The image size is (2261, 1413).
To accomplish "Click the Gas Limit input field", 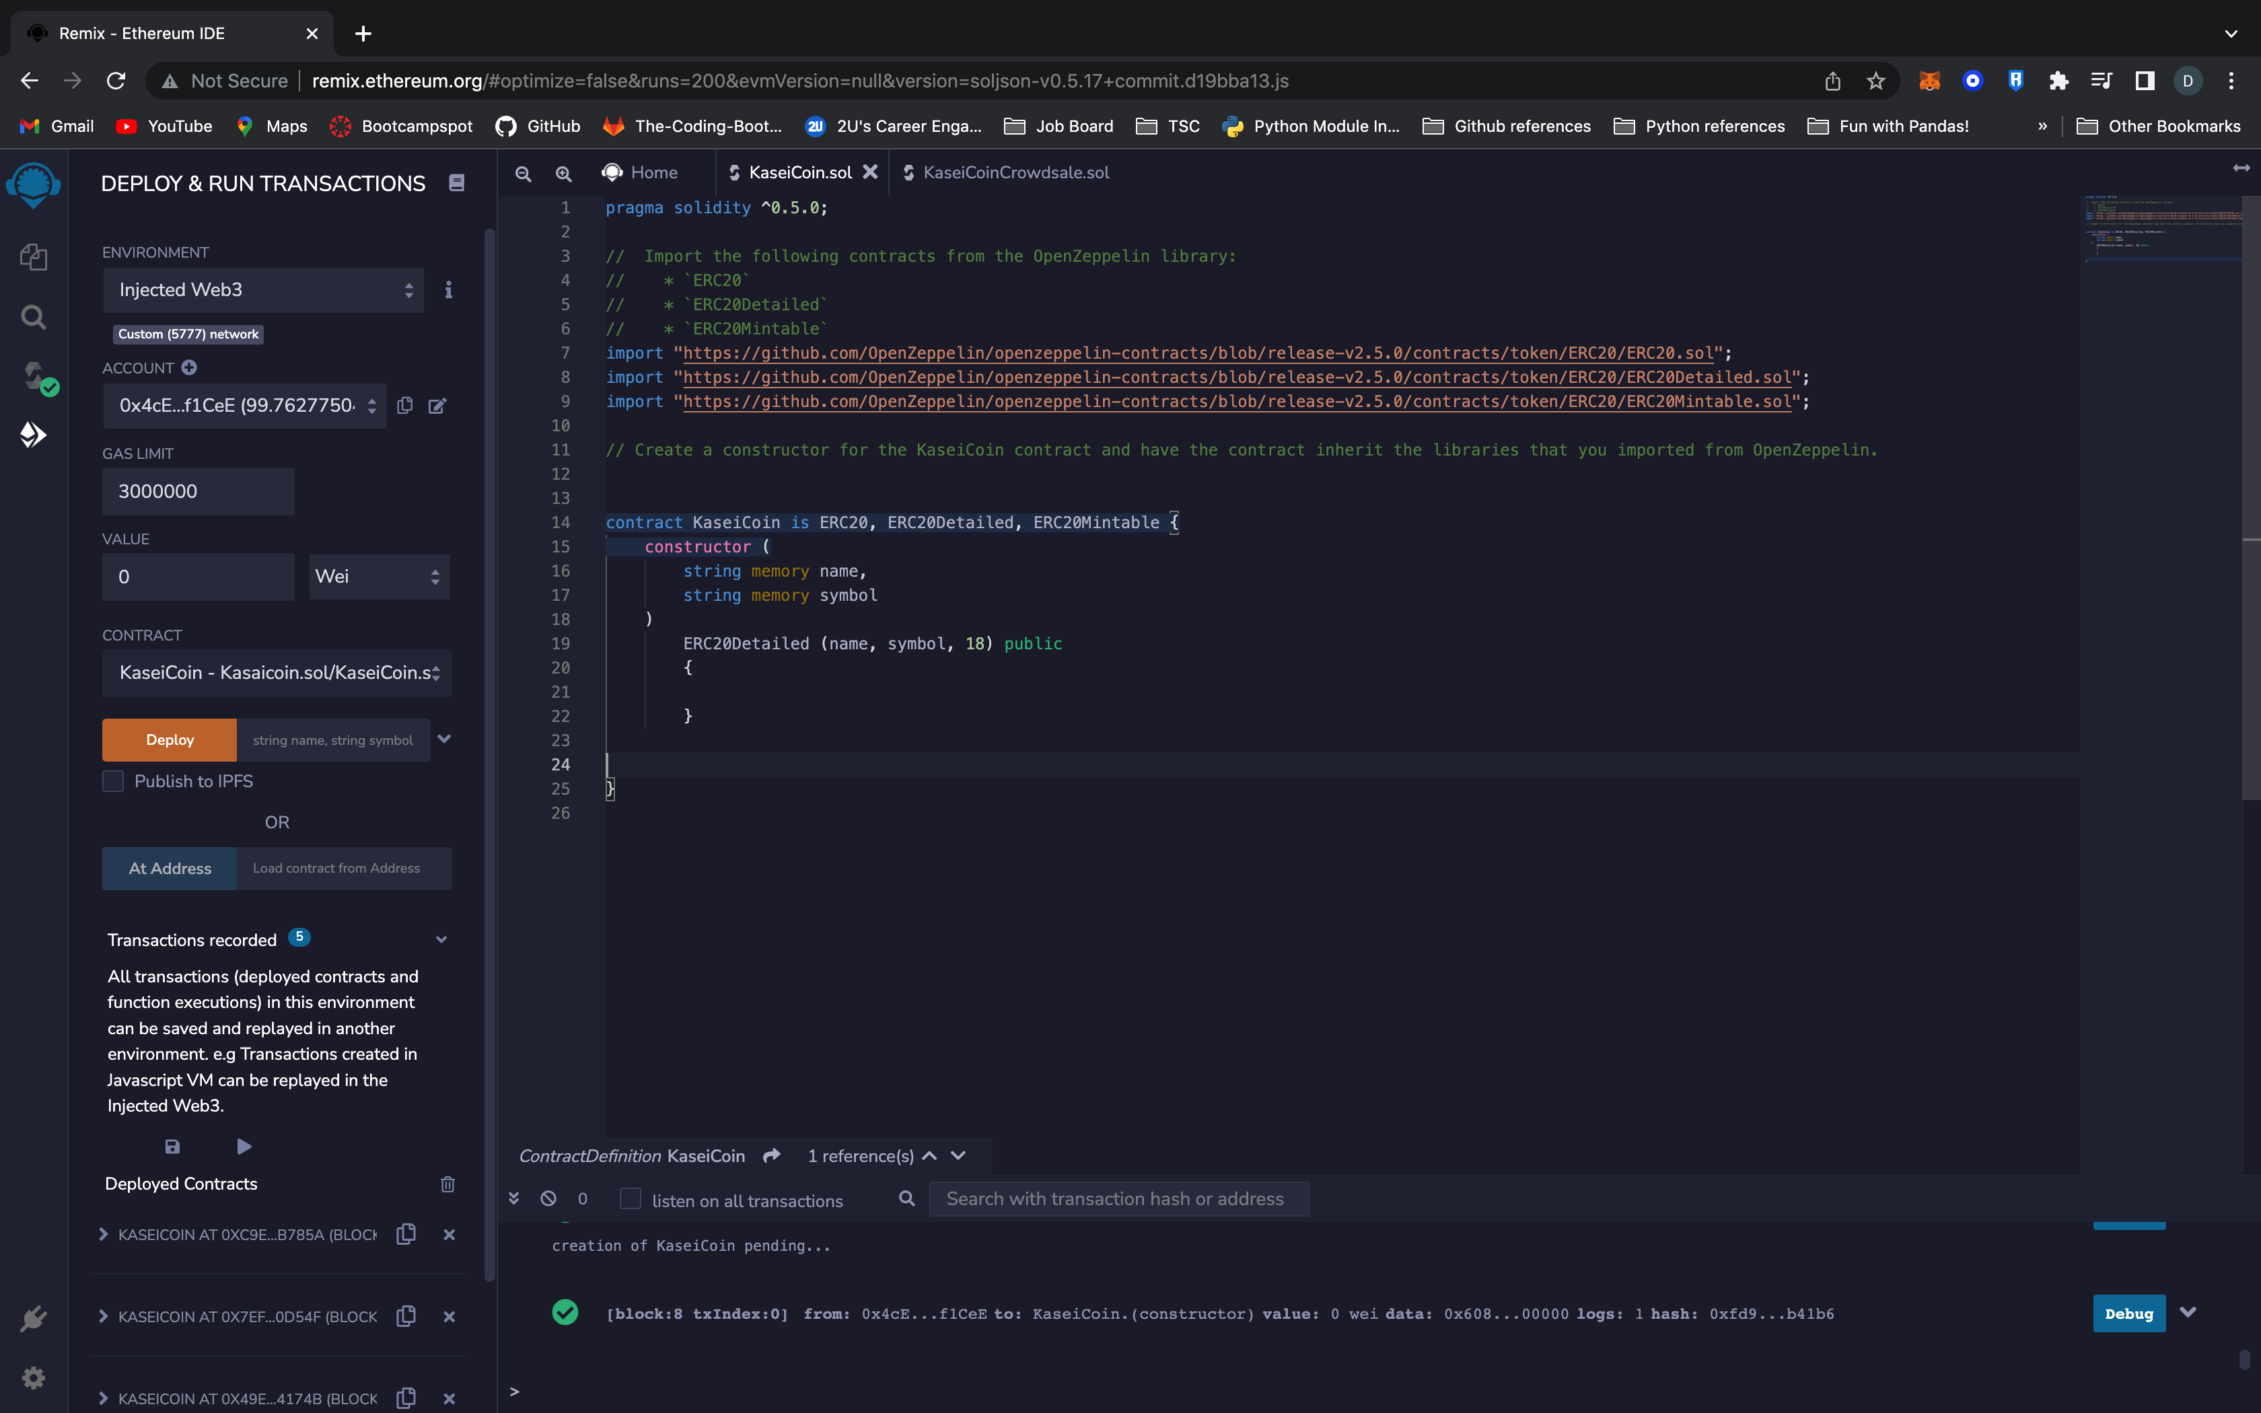I will pos(198,492).
